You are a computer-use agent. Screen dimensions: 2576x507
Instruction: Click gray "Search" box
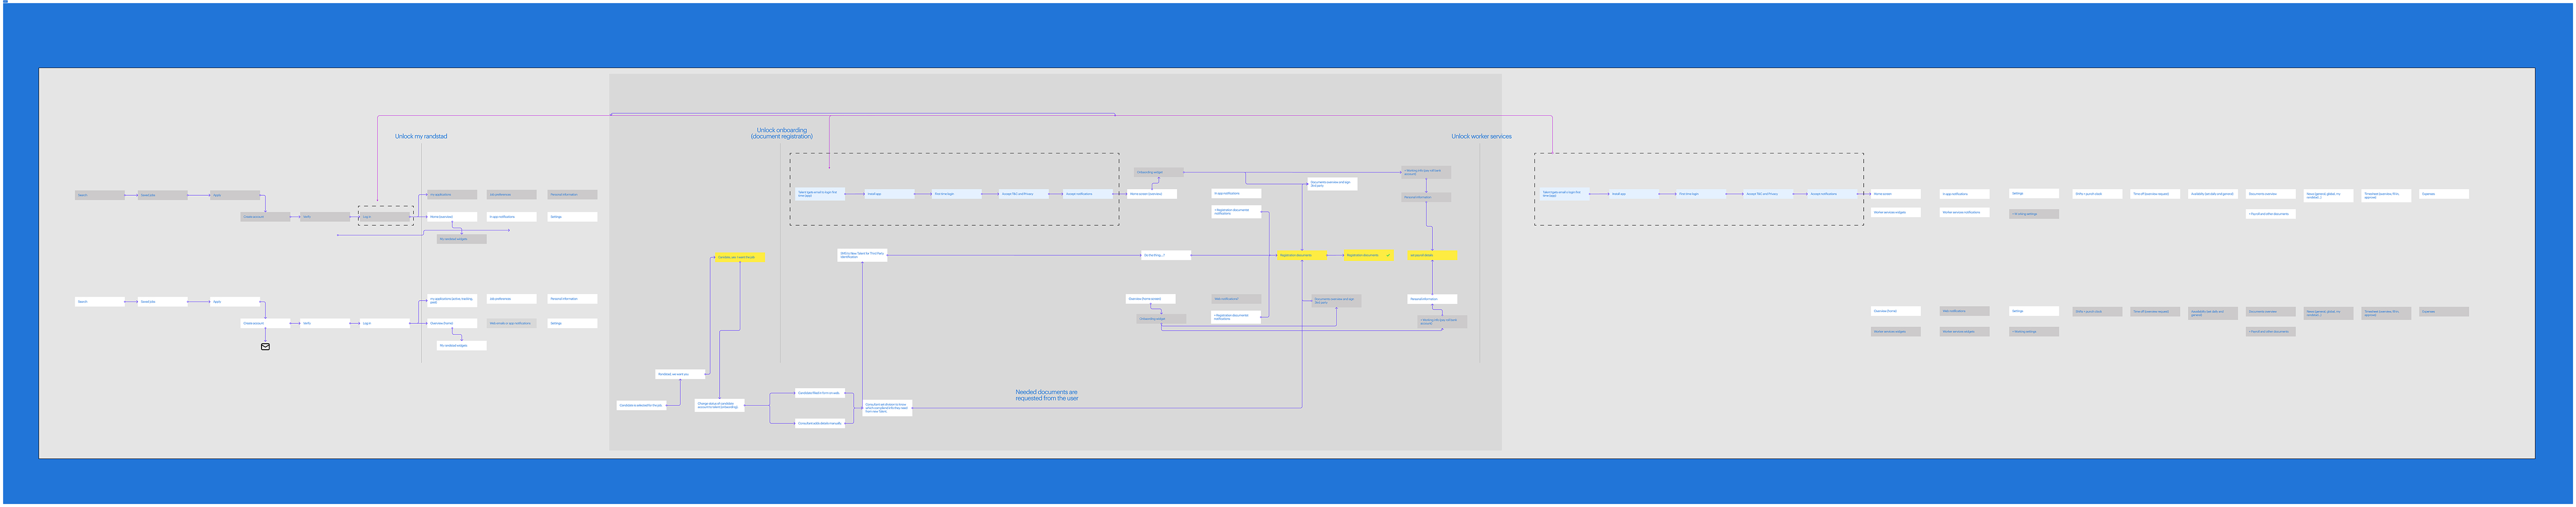point(100,195)
